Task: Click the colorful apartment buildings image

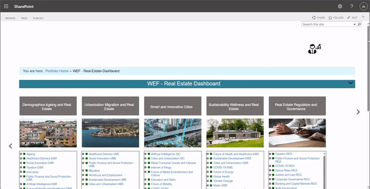Action: (48, 133)
